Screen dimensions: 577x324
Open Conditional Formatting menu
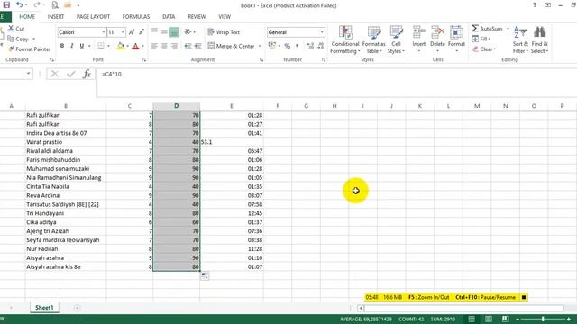point(345,40)
